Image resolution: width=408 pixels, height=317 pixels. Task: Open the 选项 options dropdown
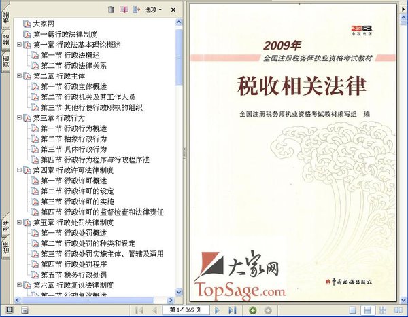153,10
